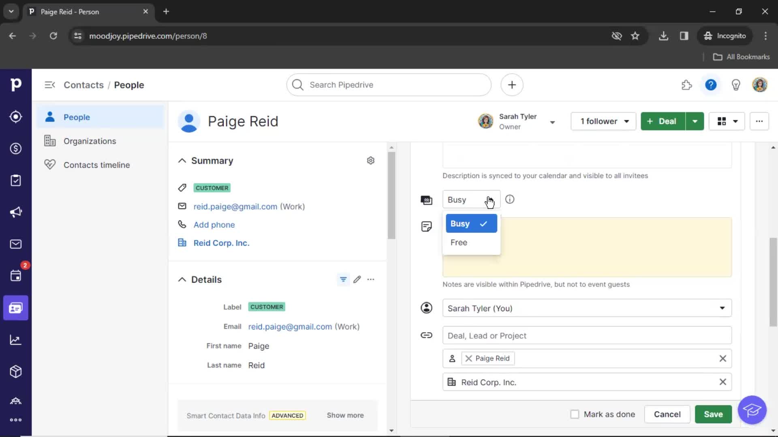Viewport: 778px width, 437px height.
Task: Click the Details filter icon
Action: [x=343, y=280]
